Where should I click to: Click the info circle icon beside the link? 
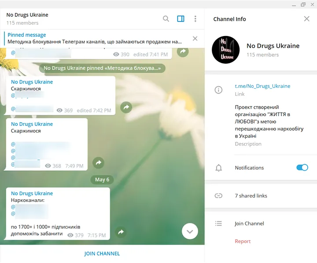point(218,90)
